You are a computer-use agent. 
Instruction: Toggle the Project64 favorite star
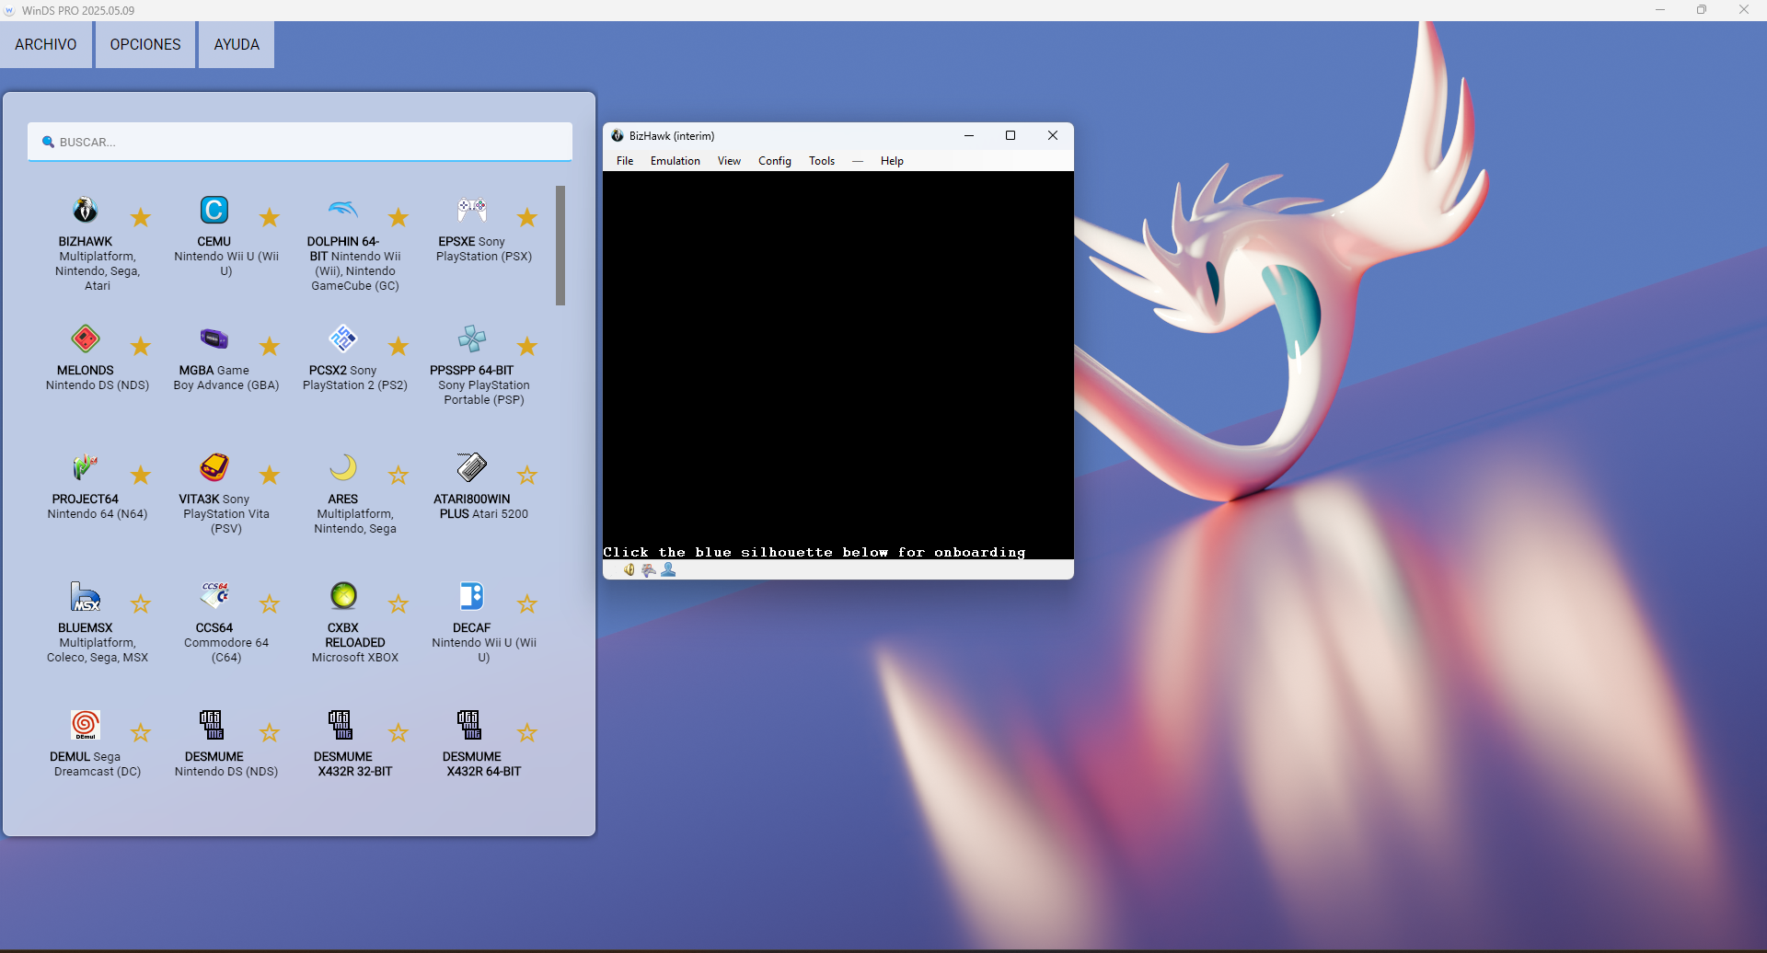(141, 475)
